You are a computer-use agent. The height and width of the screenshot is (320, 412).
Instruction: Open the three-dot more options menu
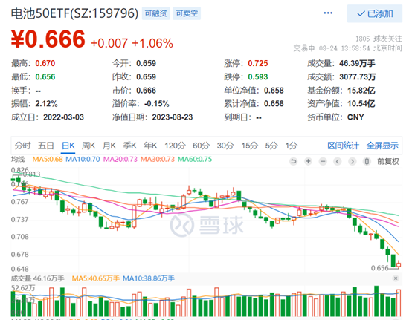[x=328, y=13]
